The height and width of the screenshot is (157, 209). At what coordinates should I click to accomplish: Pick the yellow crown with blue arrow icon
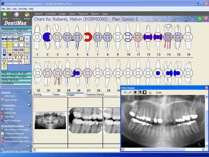click(x=16, y=56)
